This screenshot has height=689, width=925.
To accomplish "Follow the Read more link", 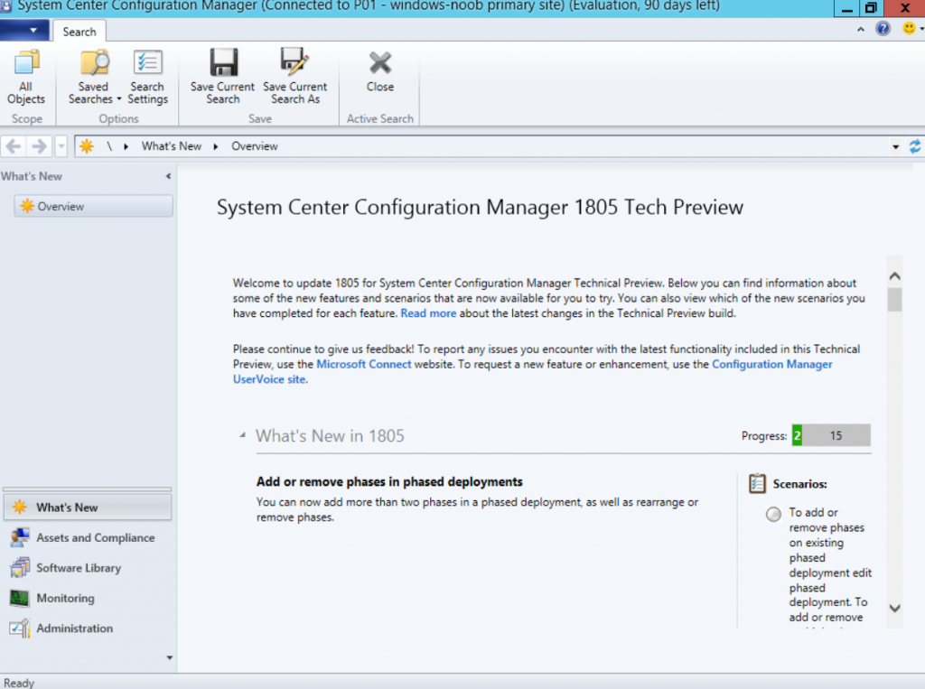I will click(428, 313).
